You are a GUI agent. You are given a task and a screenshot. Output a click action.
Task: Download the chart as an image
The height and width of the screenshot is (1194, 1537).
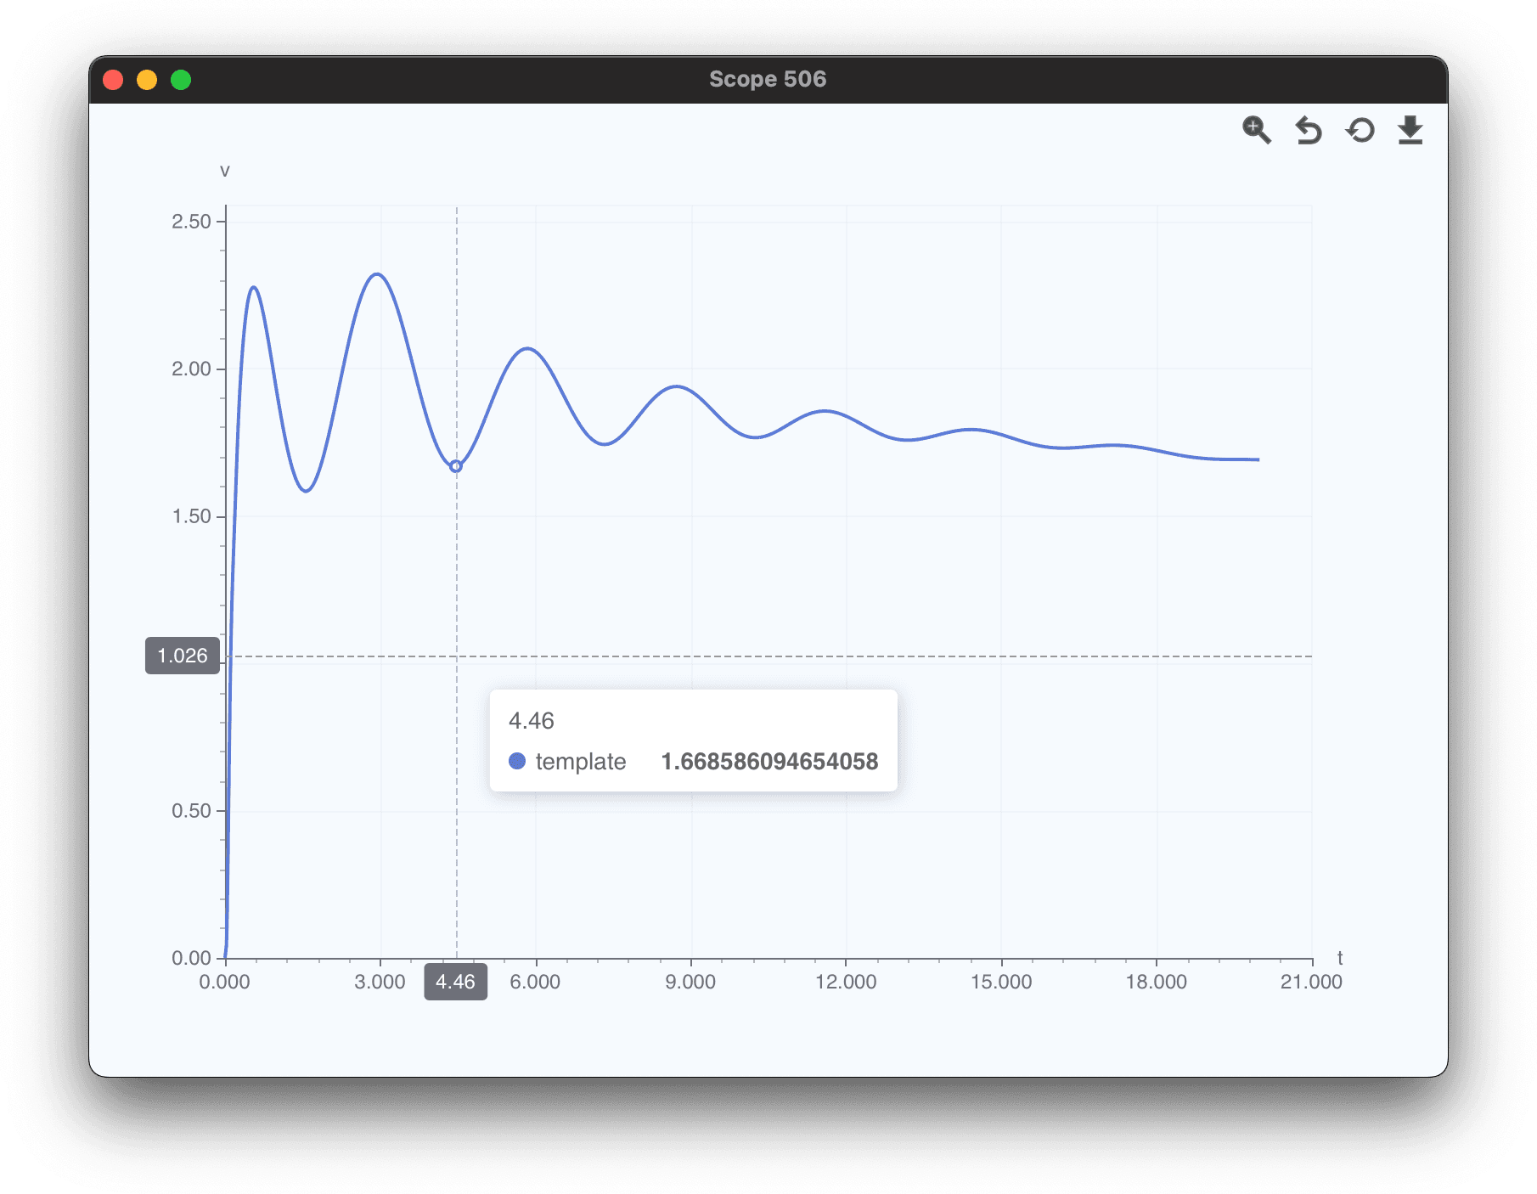(x=1410, y=131)
